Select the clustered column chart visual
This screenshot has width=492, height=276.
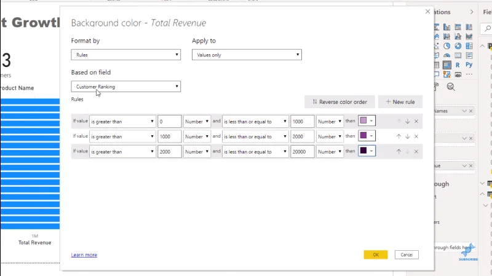(x=447, y=27)
